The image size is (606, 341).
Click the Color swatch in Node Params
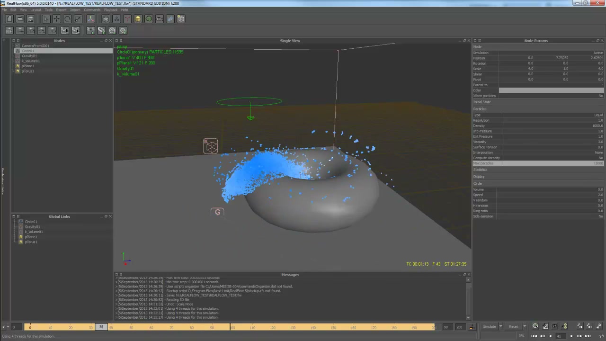tap(552, 90)
